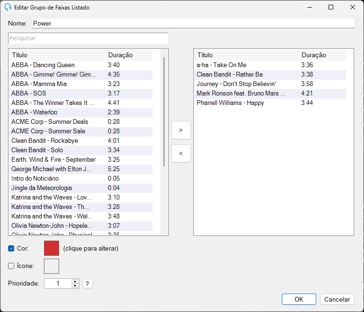Minimize the dialog window
Screen dimensions: 364x312
click(310, 7)
